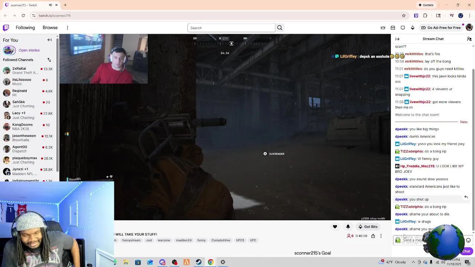
Task: Click the purple Twitch extension icon in the toolbar
Action: click(x=416, y=16)
